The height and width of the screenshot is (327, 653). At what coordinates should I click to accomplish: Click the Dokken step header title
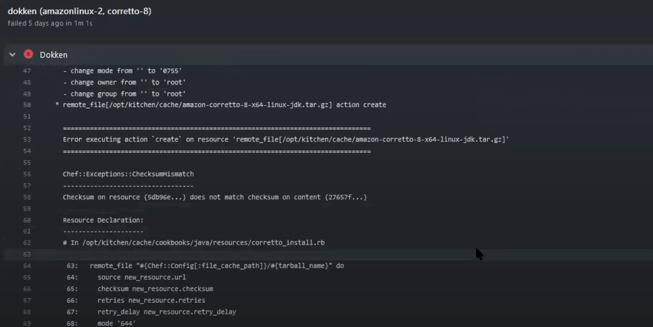click(x=54, y=55)
